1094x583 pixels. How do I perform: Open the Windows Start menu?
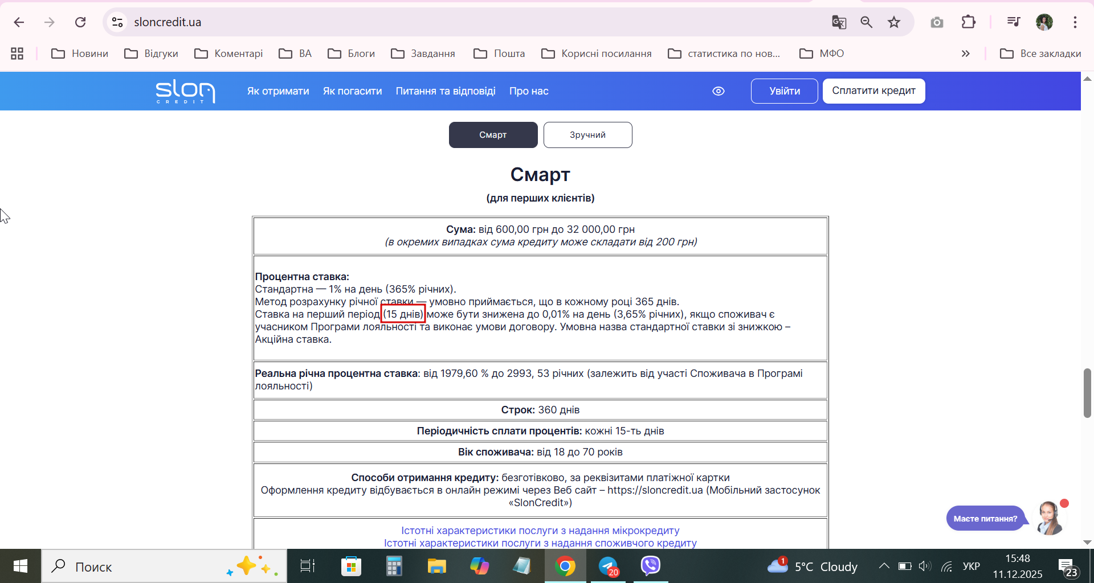[x=21, y=566]
